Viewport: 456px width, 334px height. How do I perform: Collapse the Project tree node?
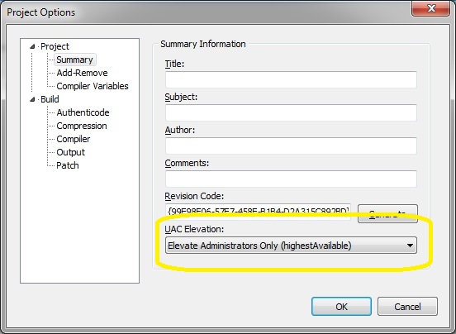pyautogui.click(x=32, y=46)
